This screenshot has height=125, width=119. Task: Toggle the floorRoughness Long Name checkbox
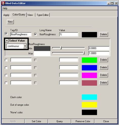pos(35,34)
